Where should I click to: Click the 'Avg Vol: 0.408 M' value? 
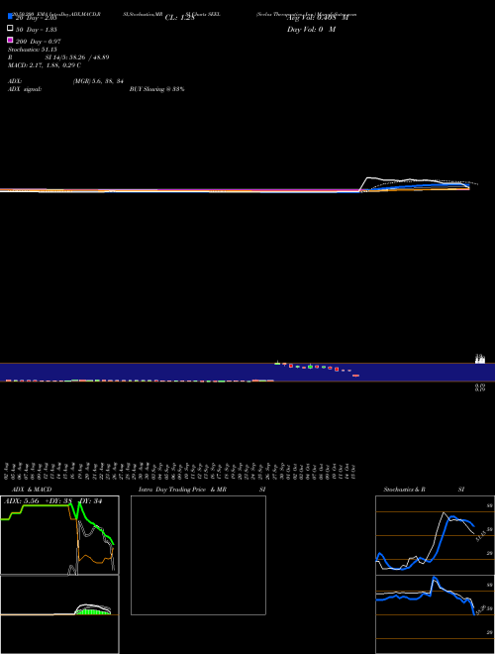pyautogui.click(x=318, y=18)
